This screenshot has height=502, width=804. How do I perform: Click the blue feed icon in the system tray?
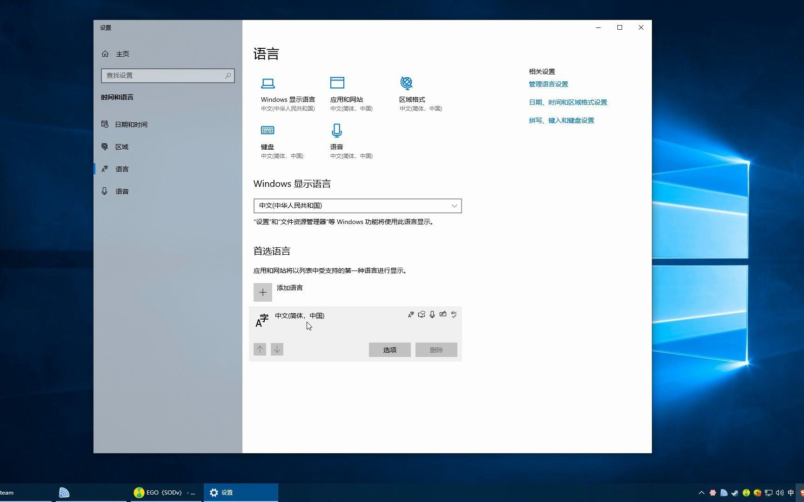point(724,493)
